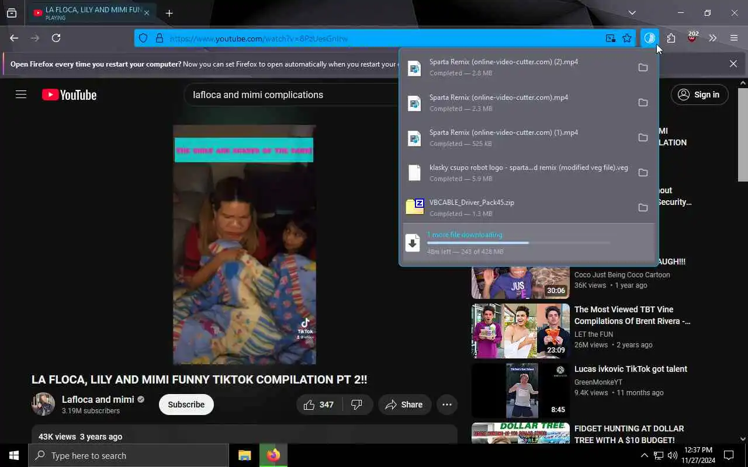Screen dimensions: 748x467
Task: Go forward using the browser forward arrow
Action: point(35,38)
